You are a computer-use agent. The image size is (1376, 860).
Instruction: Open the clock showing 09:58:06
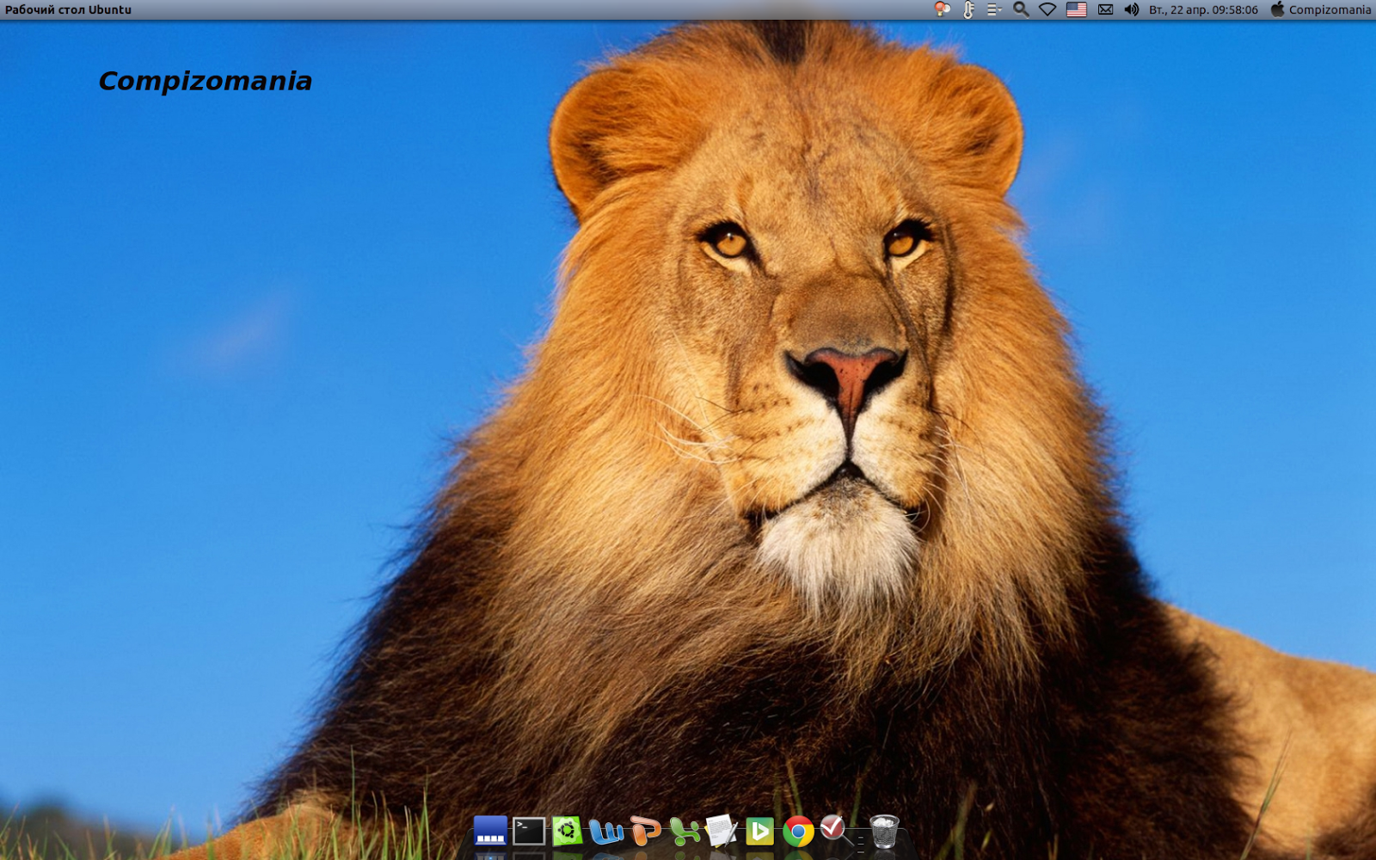[1203, 9]
